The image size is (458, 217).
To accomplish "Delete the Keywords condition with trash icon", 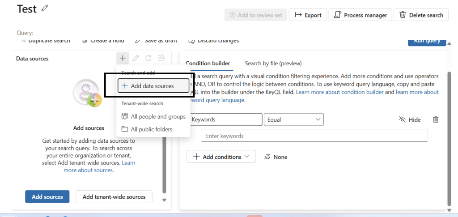I will tap(436, 119).
